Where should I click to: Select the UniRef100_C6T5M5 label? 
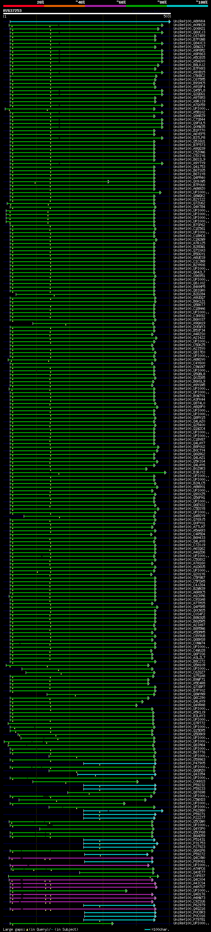pos(189,80)
